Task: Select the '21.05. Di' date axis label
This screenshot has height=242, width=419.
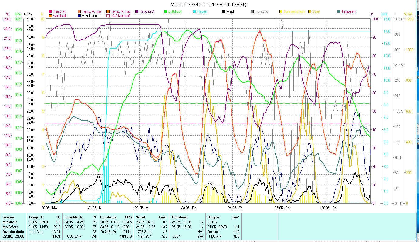Action: coord(95,208)
